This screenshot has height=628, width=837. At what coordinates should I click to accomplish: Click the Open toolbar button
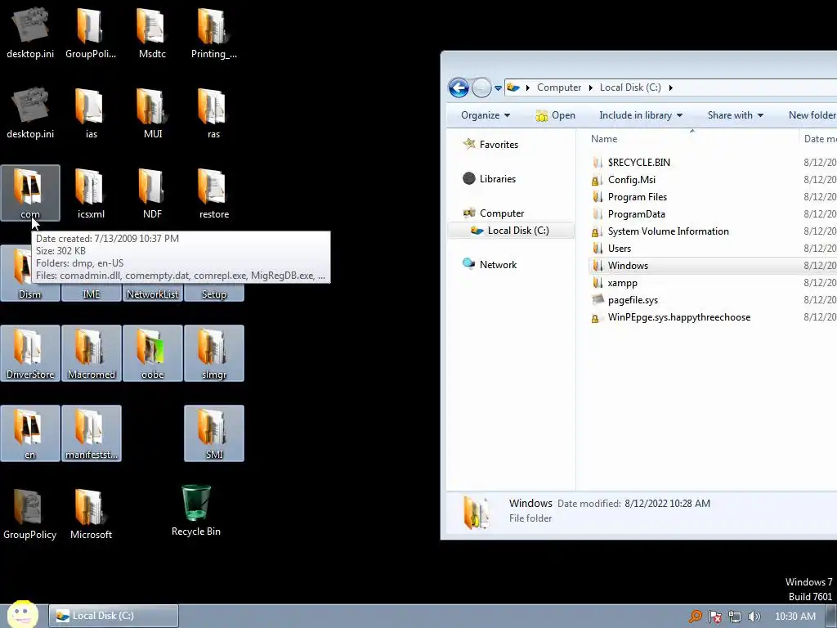point(555,115)
